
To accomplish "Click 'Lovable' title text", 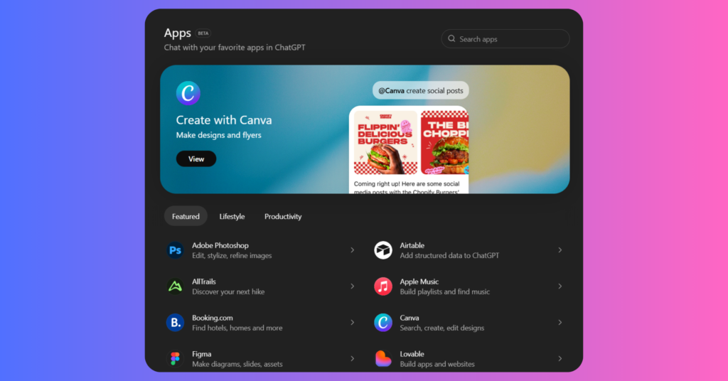I will point(412,354).
